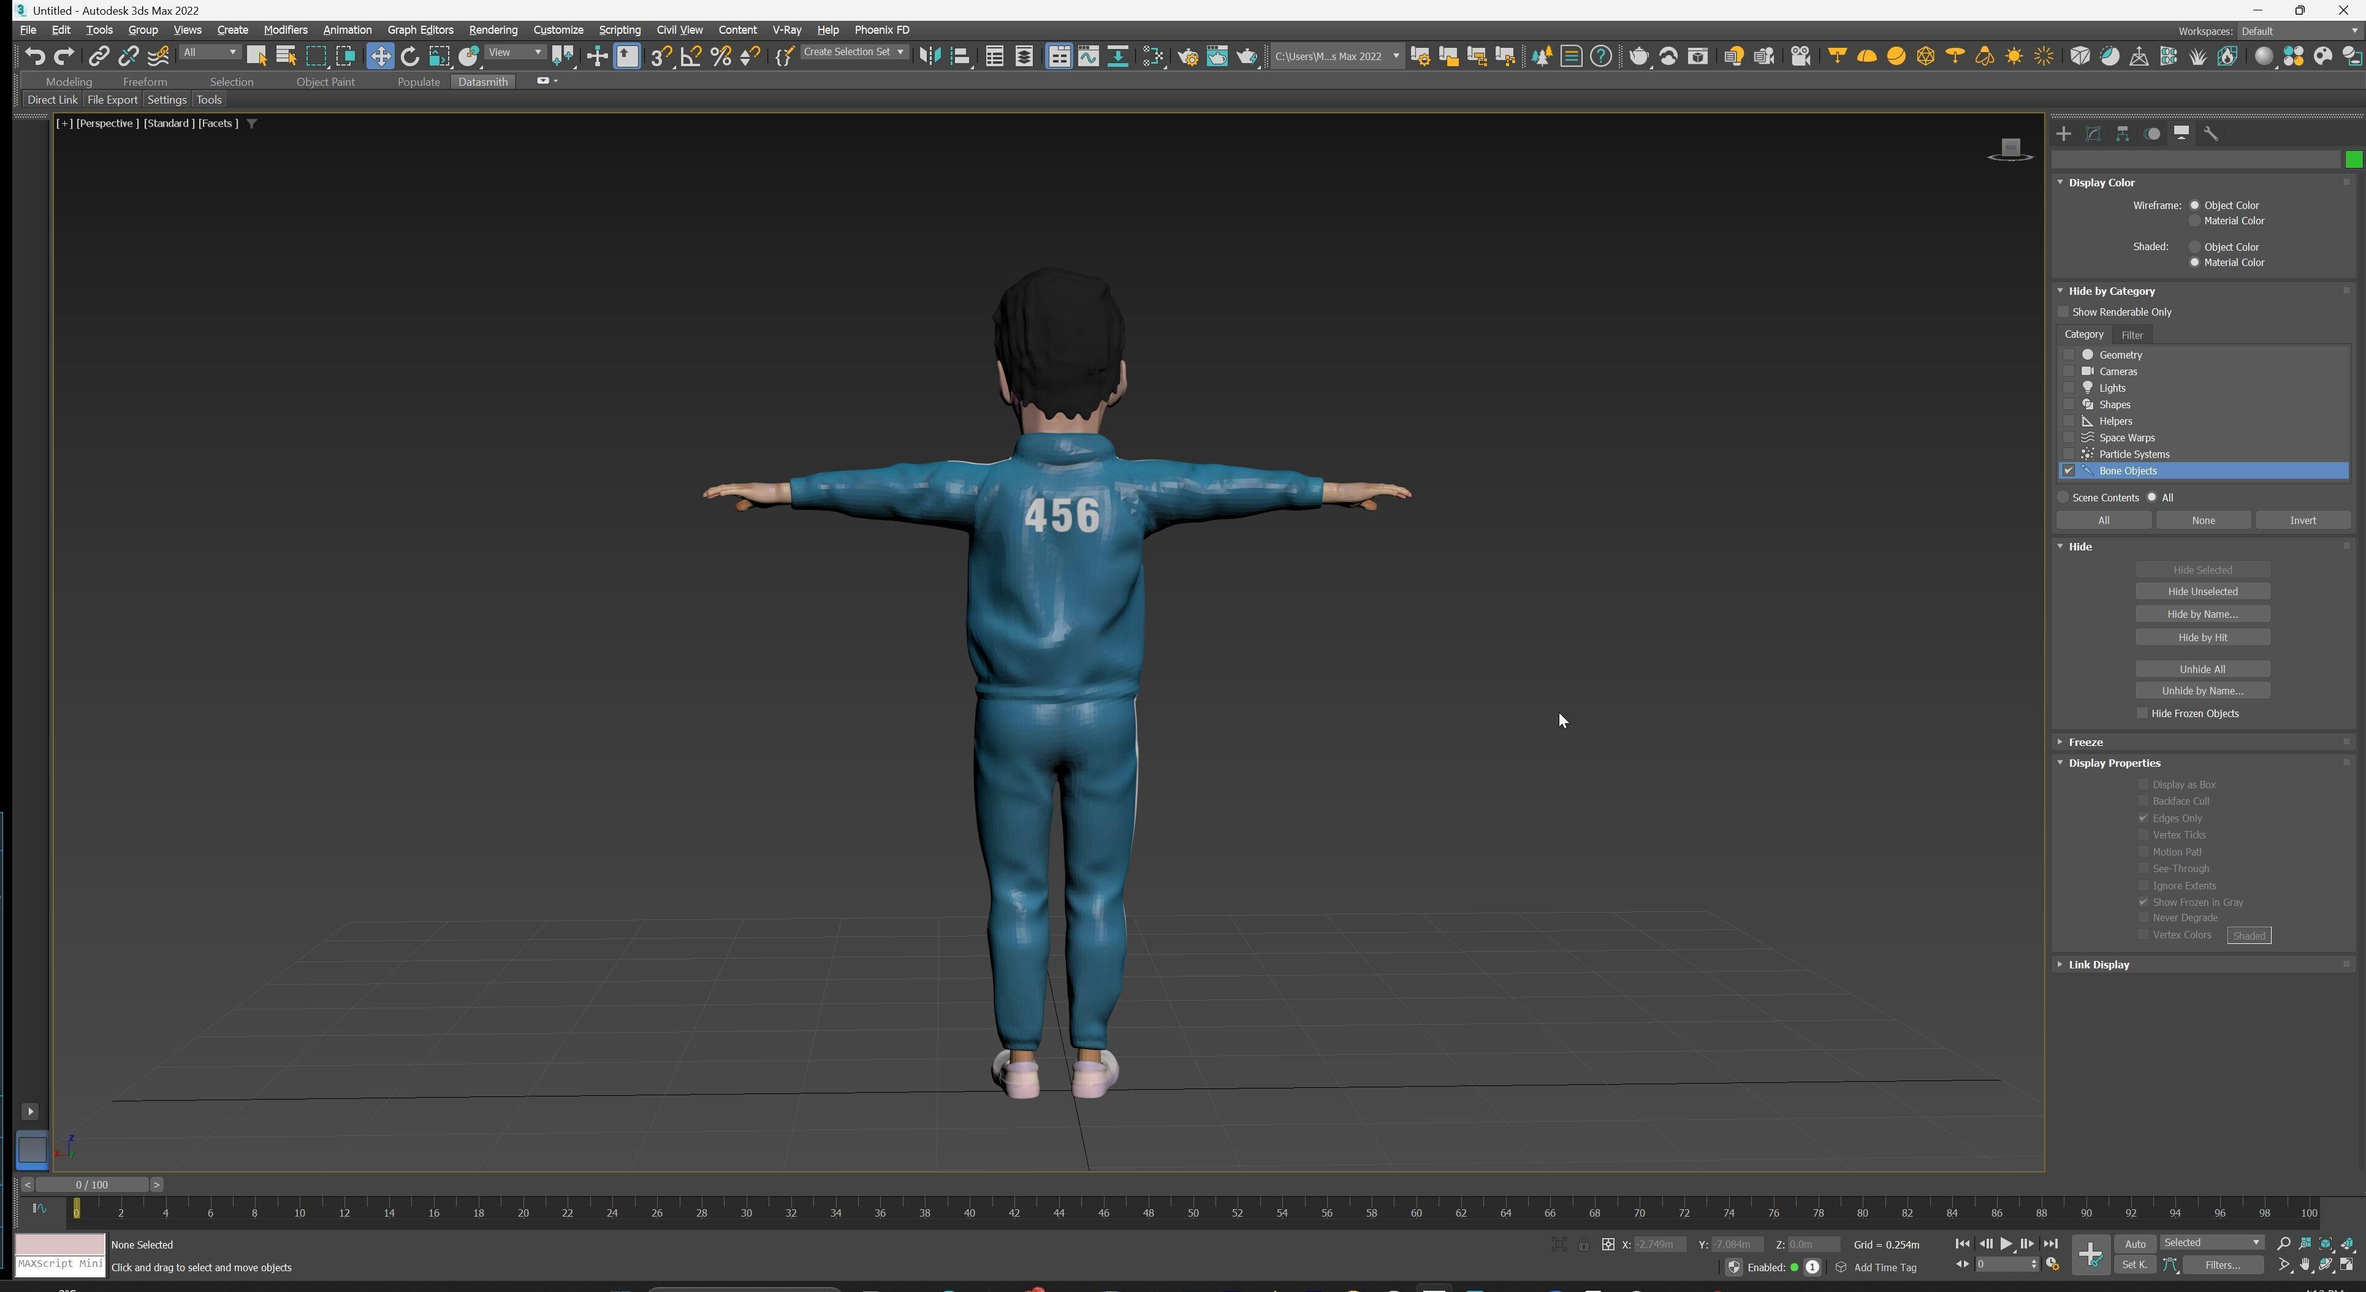Select the Rotate tool in toolbar
Viewport: 2366px width, 1292px height.
tap(409, 57)
